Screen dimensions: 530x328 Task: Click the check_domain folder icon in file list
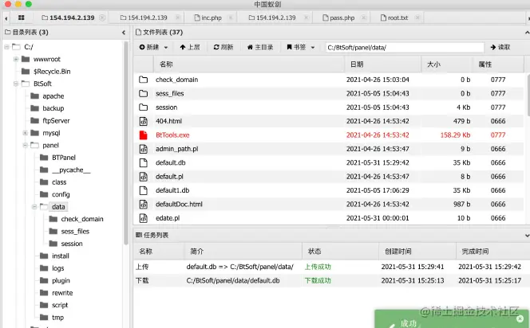point(144,80)
